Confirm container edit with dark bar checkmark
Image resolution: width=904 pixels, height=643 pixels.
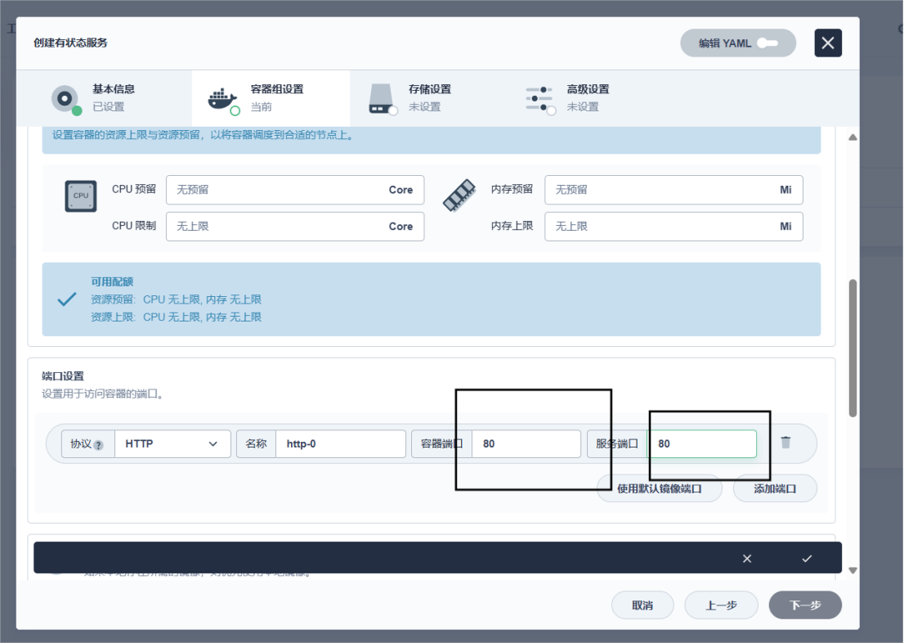808,558
